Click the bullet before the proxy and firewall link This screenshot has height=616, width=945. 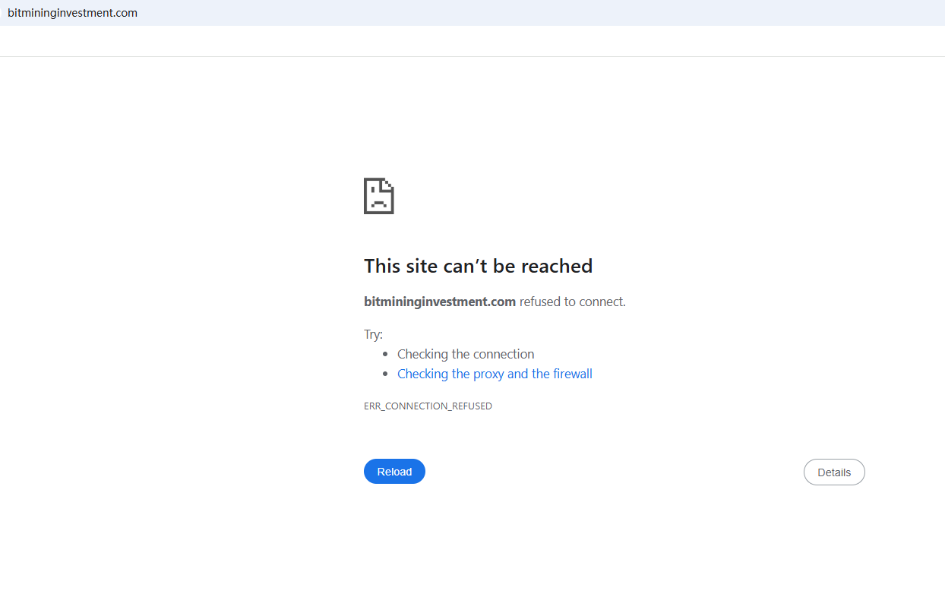pyautogui.click(x=386, y=374)
